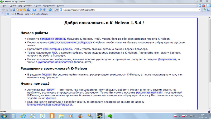Open history with the clock icon

[x=25, y=10]
